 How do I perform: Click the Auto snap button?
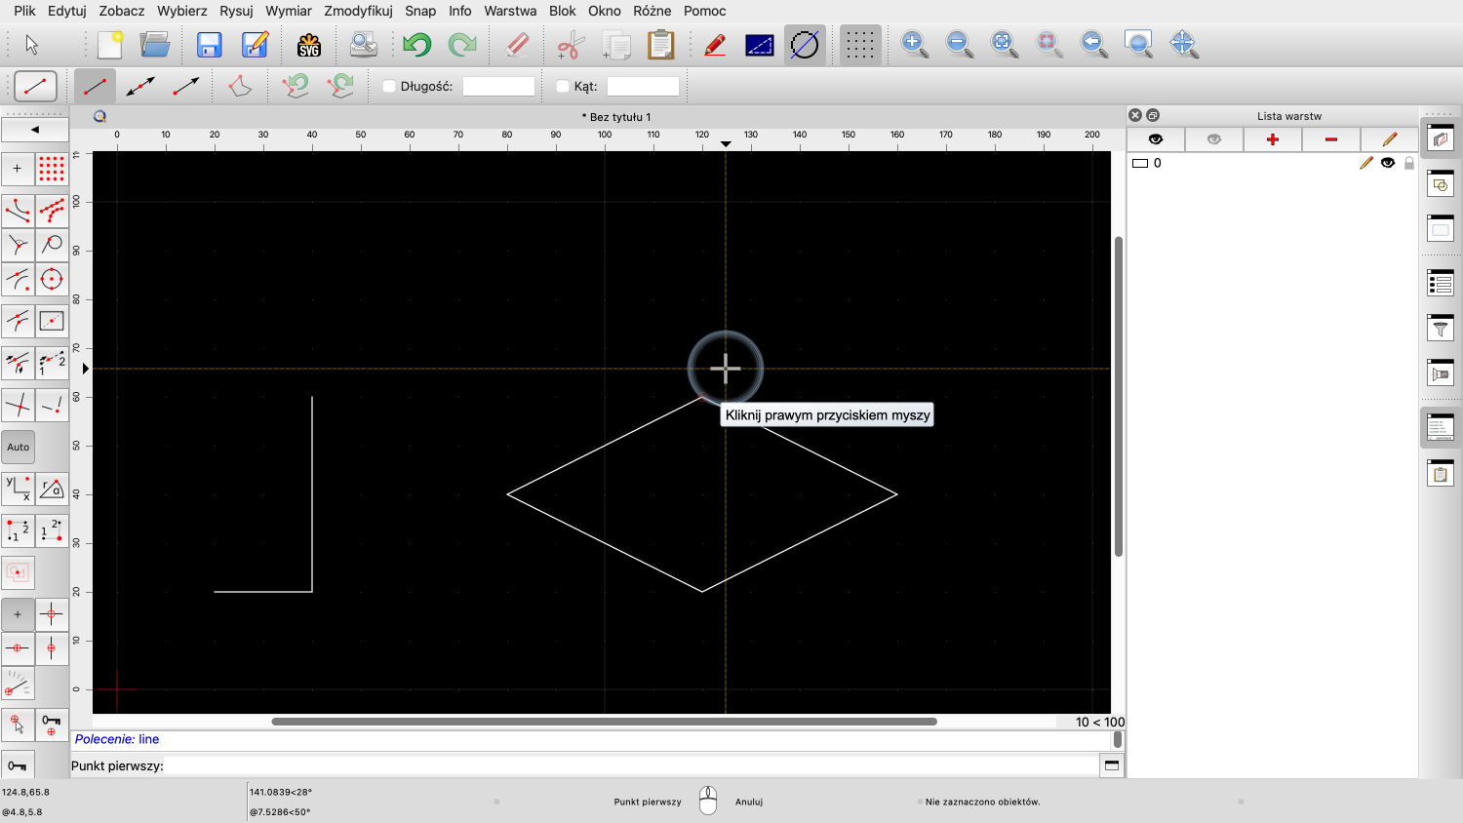[19, 447]
